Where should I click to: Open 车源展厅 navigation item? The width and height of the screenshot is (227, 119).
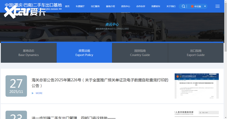tap(80, 6)
